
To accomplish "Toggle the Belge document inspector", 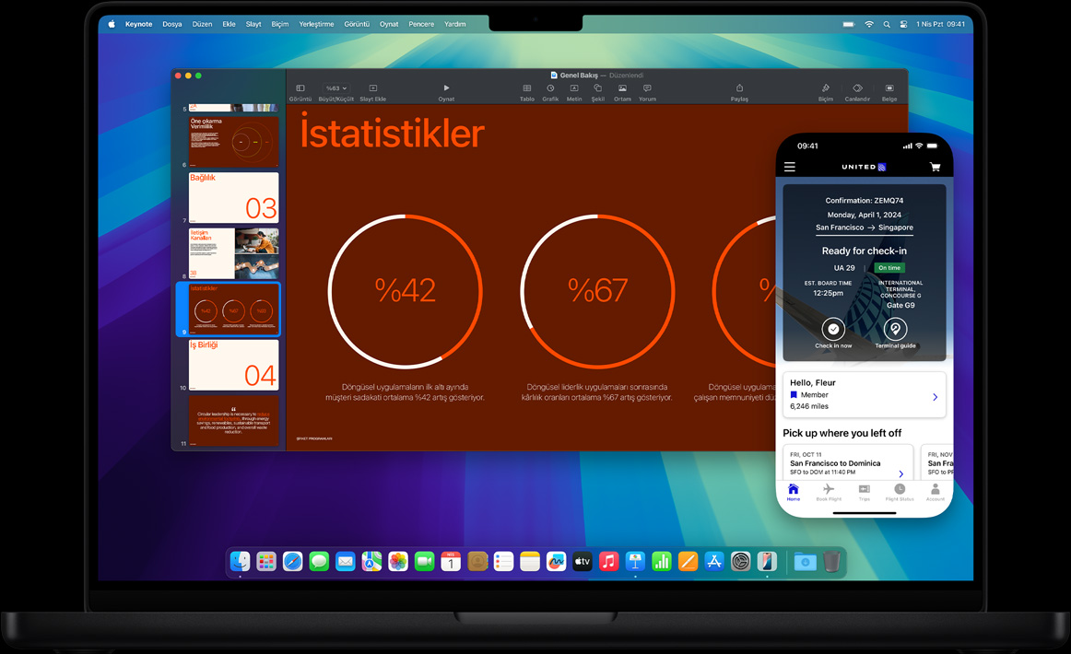I will pos(889,92).
